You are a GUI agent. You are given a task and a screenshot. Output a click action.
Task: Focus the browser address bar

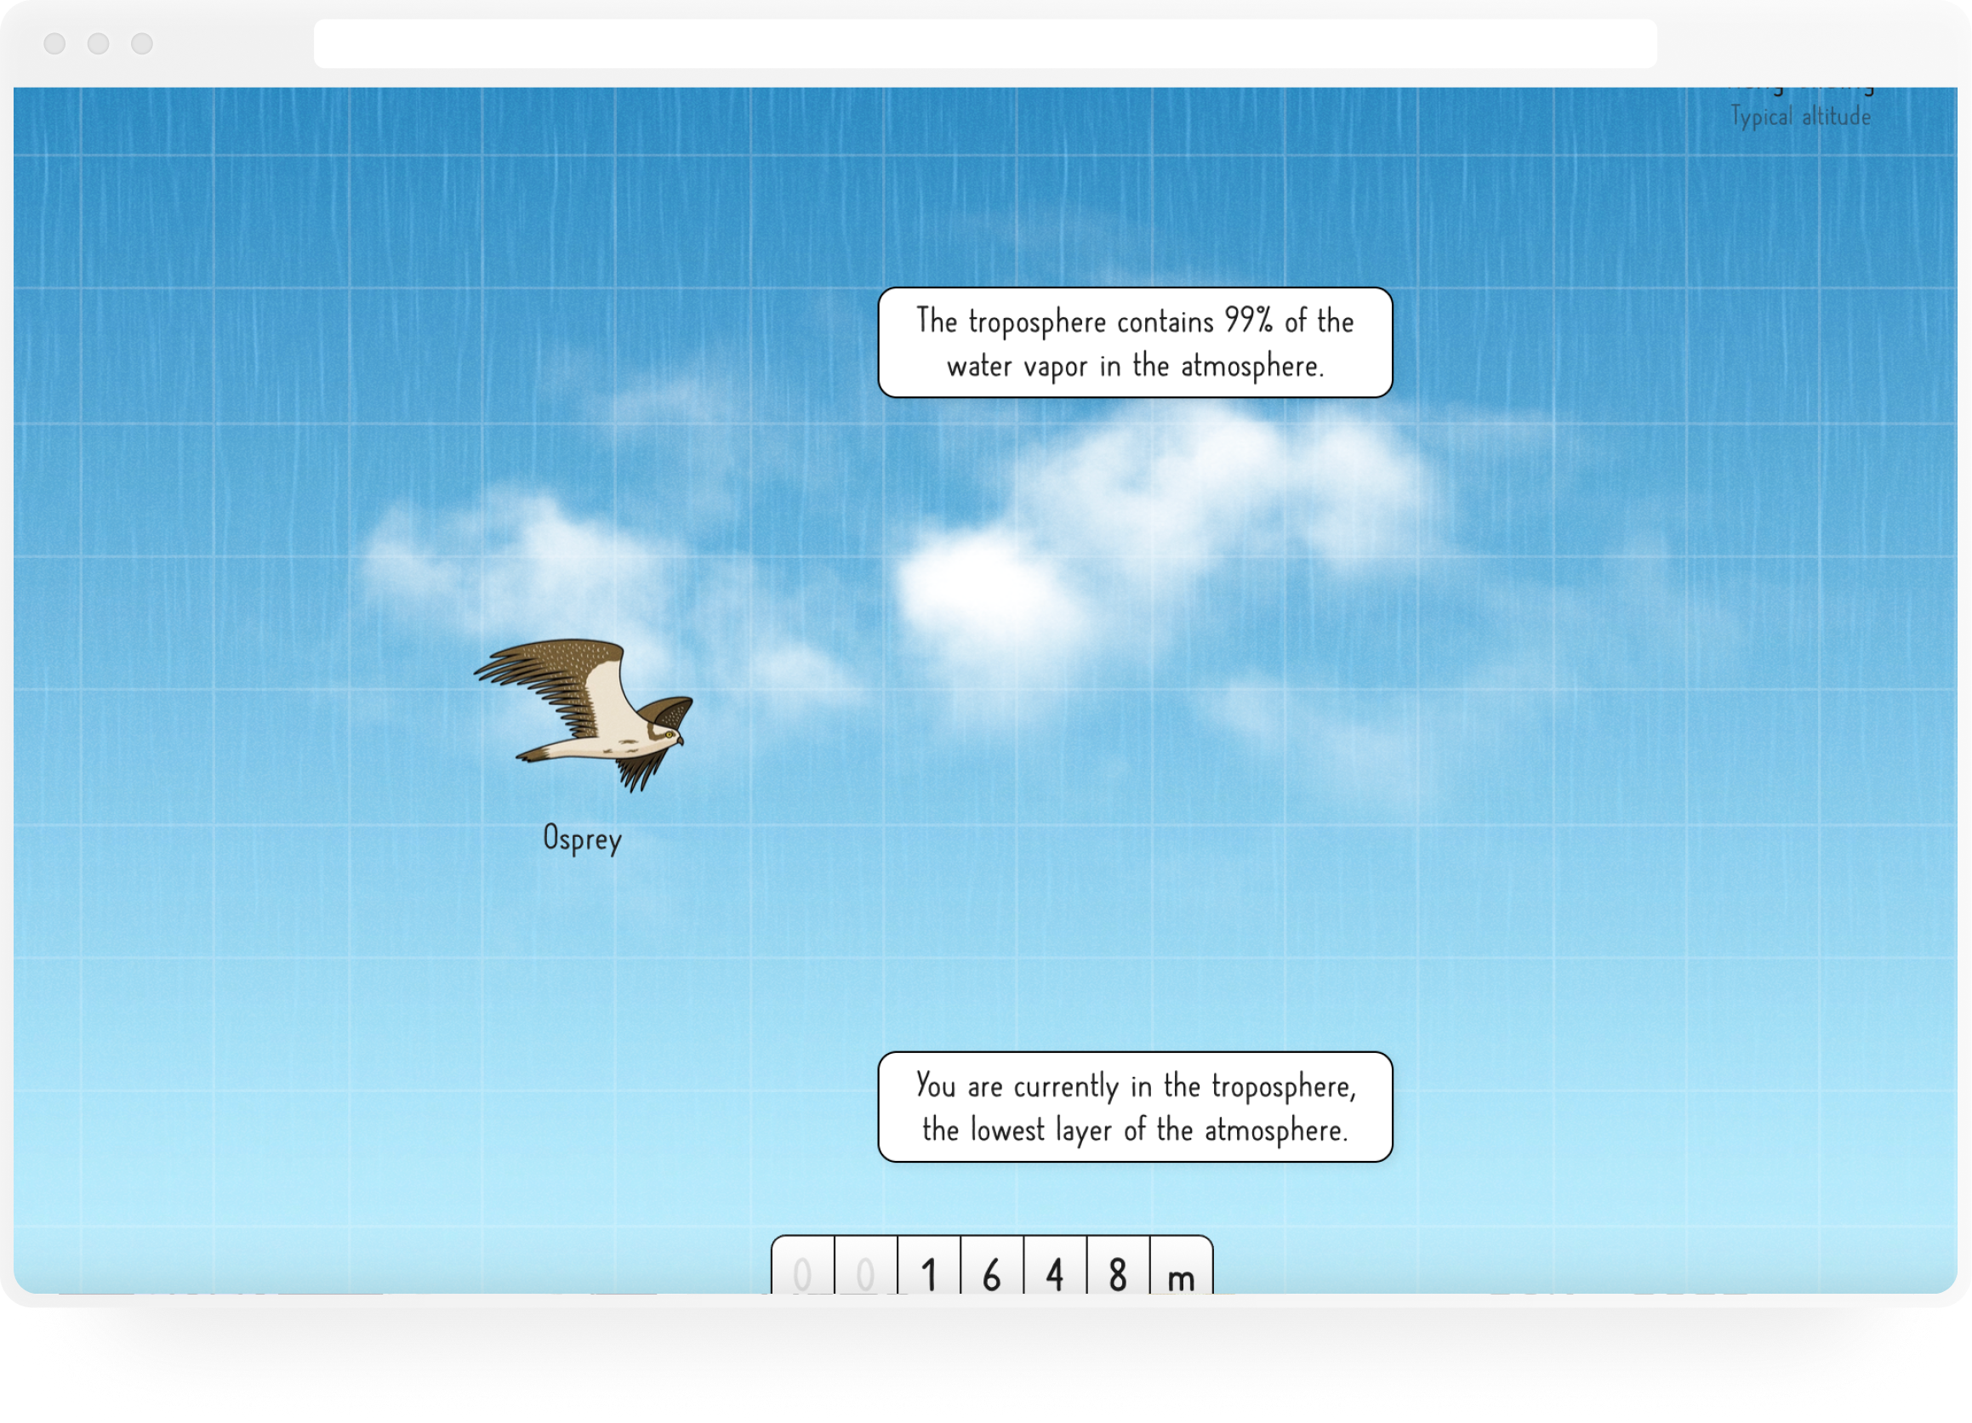(984, 43)
